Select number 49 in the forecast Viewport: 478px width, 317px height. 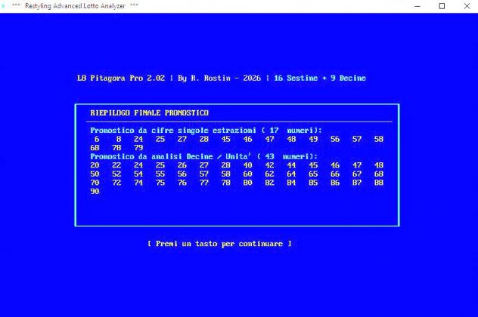click(x=313, y=139)
